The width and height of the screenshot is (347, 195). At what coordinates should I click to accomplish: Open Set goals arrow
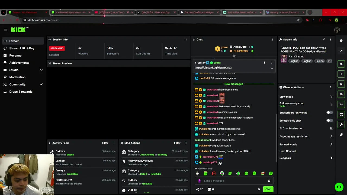(x=331, y=158)
